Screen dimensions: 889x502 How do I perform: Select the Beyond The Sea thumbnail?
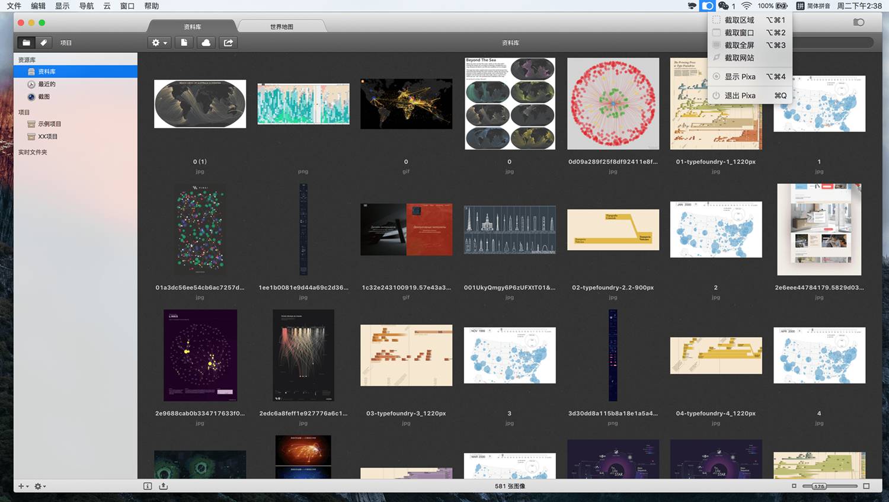pos(510,104)
